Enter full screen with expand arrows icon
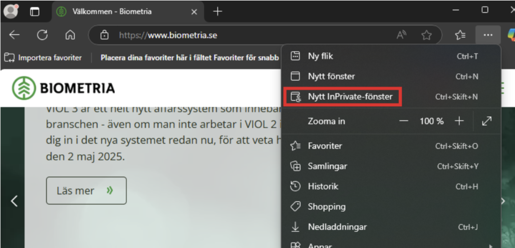The image size is (515, 248). click(487, 121)
